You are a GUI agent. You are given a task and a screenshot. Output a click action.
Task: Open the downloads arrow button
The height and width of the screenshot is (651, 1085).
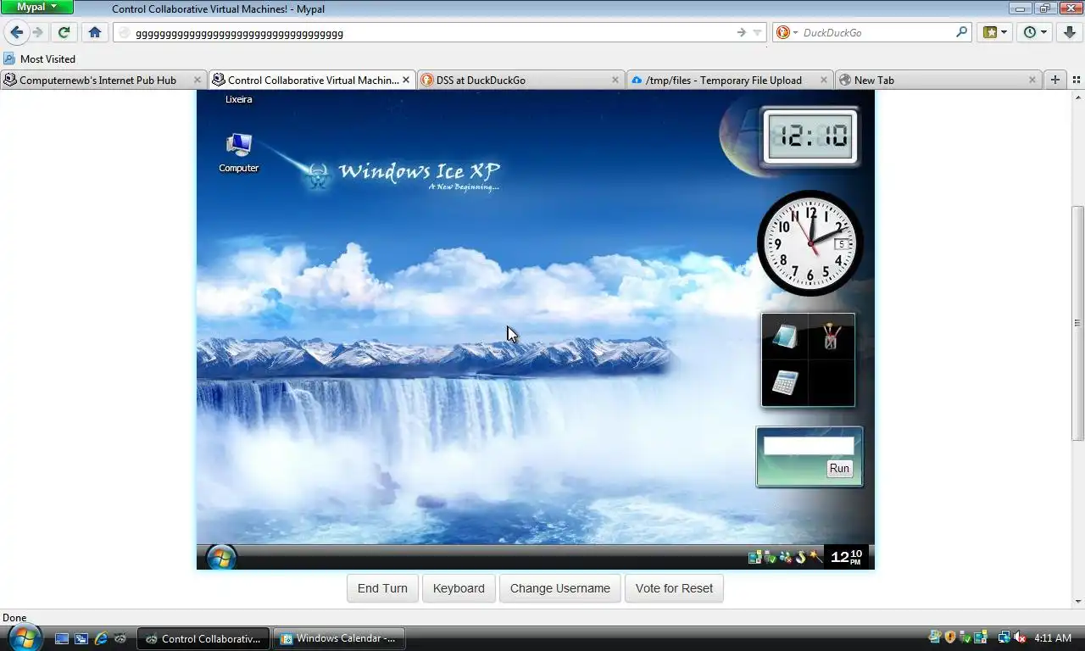pos(1070,32)
